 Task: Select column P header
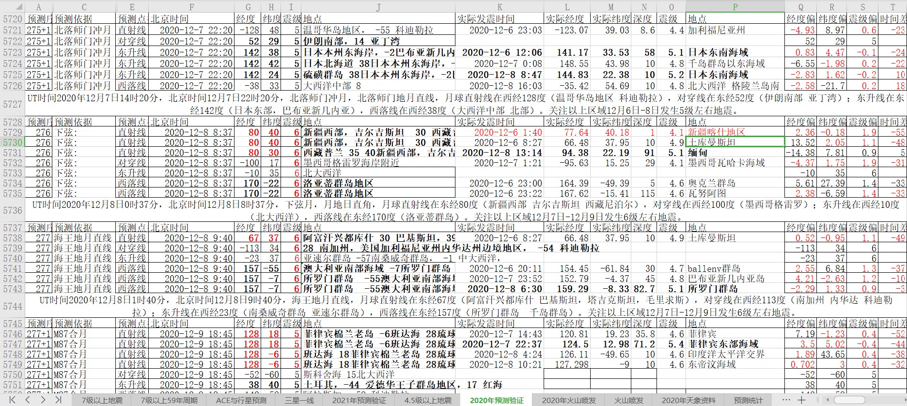click(x=735, y=7)
